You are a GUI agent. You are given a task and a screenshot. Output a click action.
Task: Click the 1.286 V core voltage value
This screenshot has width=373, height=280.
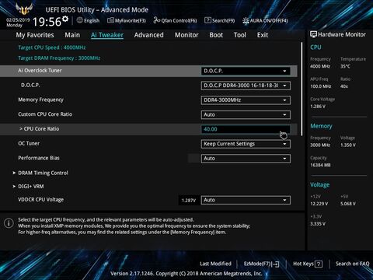pos(318,107)
